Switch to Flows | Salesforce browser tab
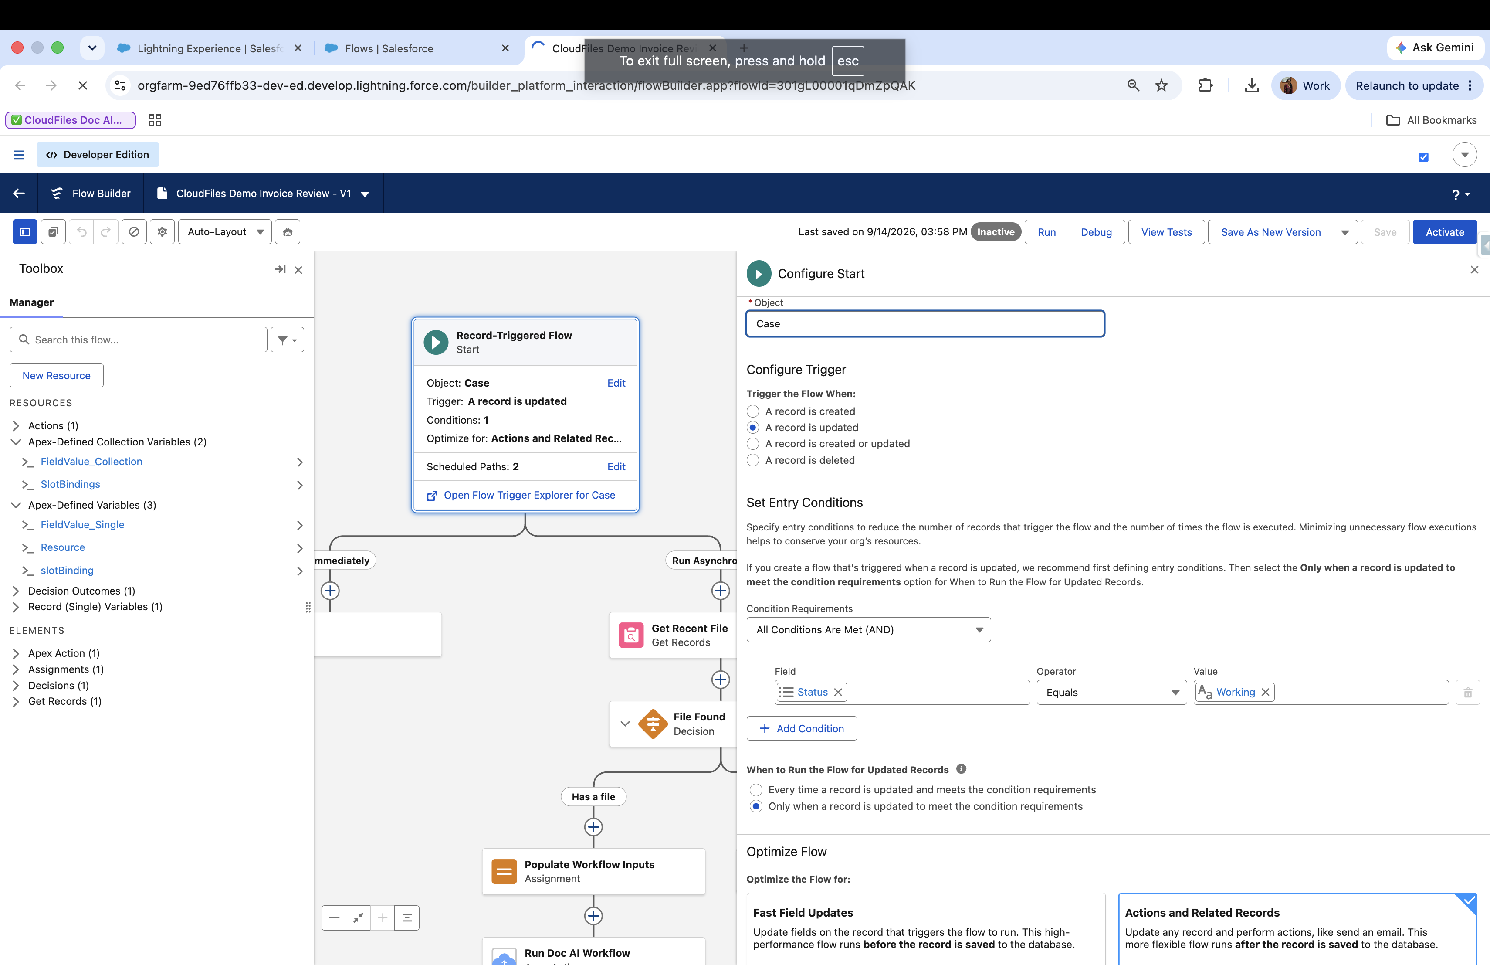Viewport: 1490px width, 965px height. point(417,48)
